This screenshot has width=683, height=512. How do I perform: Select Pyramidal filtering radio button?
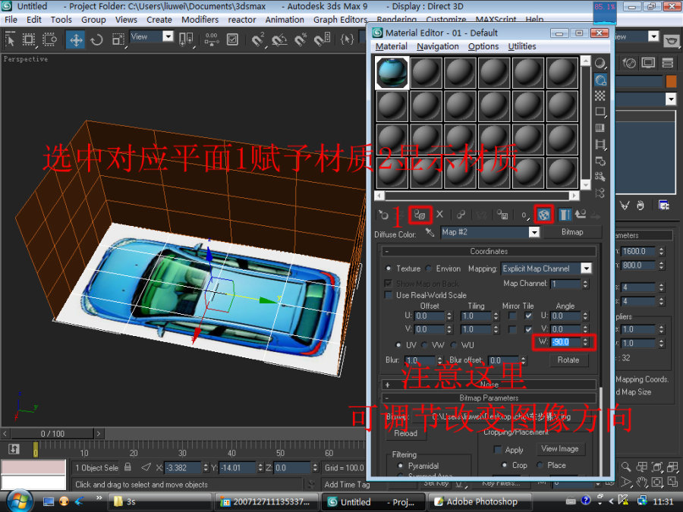(x=400, y=466)
